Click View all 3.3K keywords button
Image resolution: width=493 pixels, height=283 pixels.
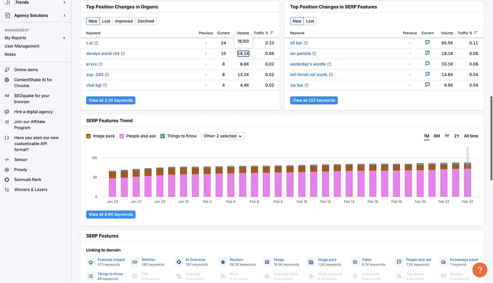coord(110,100)
